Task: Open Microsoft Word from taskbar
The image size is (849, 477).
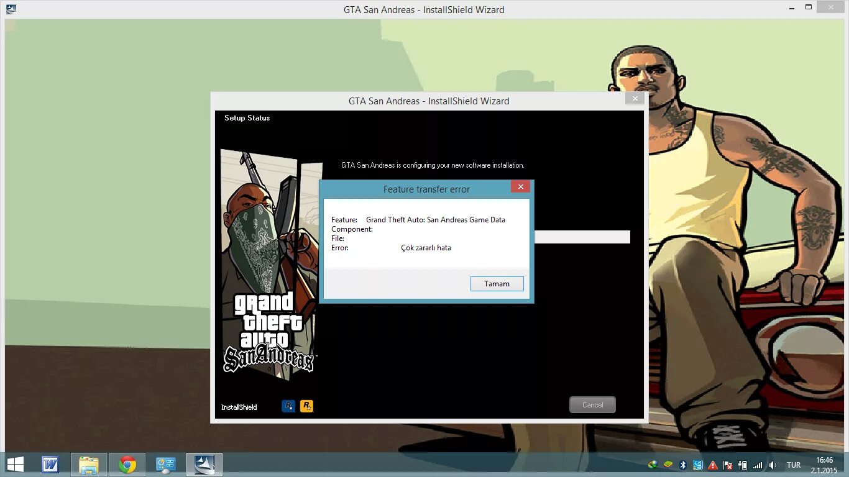Action: [50, 464]
